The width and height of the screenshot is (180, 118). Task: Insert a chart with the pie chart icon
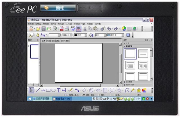tap(124, 29)
